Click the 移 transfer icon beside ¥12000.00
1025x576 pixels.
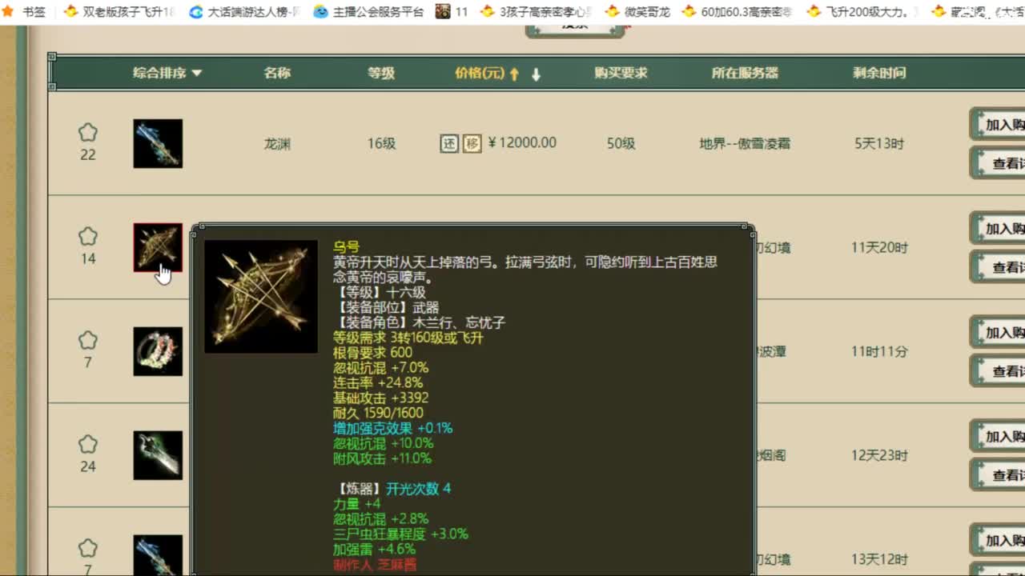472,143
